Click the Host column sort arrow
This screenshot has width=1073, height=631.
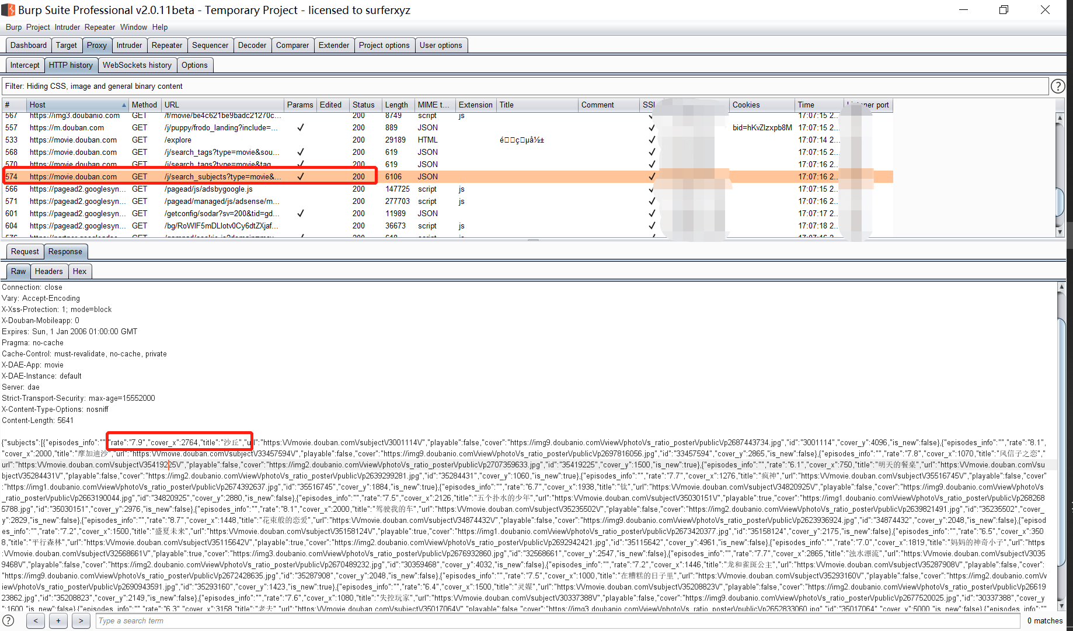click(124, 105)
